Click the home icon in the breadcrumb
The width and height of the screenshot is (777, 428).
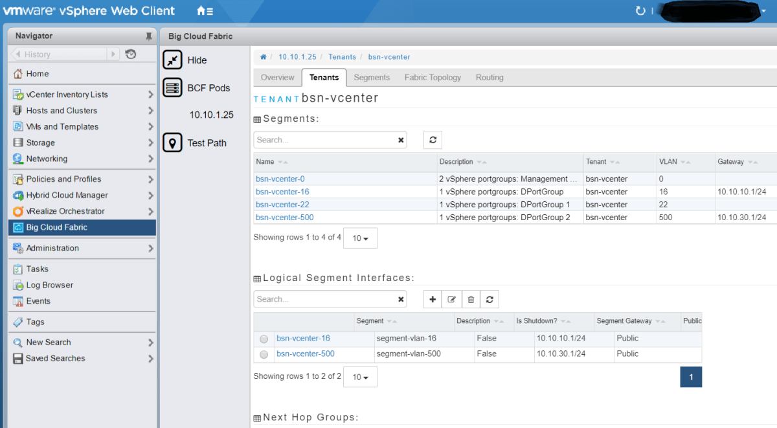[264, 57]
